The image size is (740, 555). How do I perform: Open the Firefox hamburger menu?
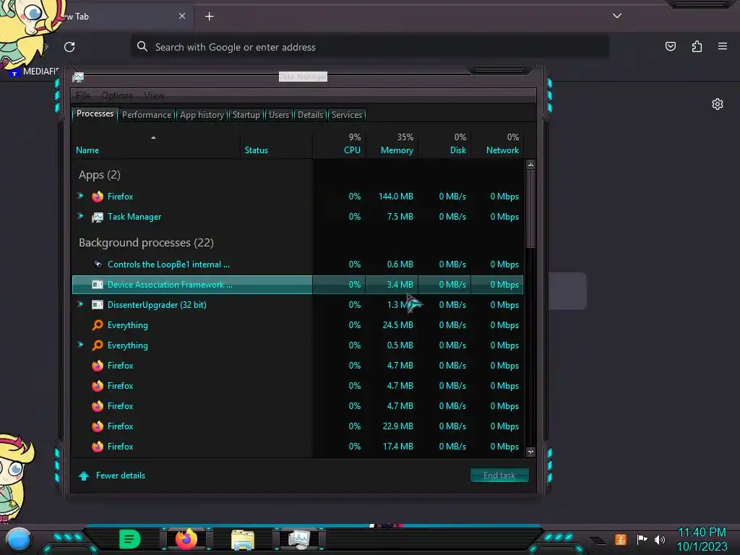point(723,46)
